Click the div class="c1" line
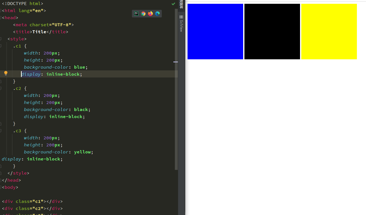The image size is (366, 215). coord(32,201)
